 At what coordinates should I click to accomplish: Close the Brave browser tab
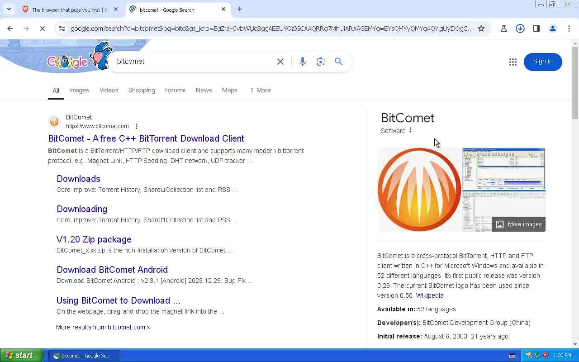115,9
